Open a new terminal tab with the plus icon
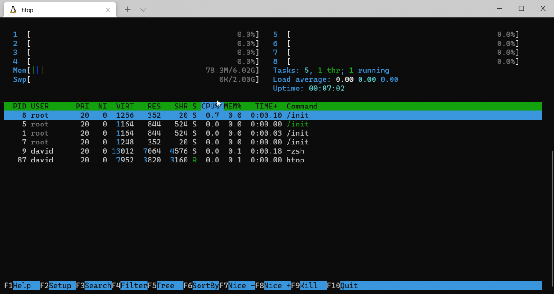554x294 pixels. point(127,9)
